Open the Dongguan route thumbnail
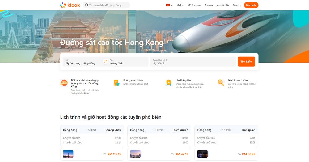Screen dimensions: 309x162 point(202,154)
